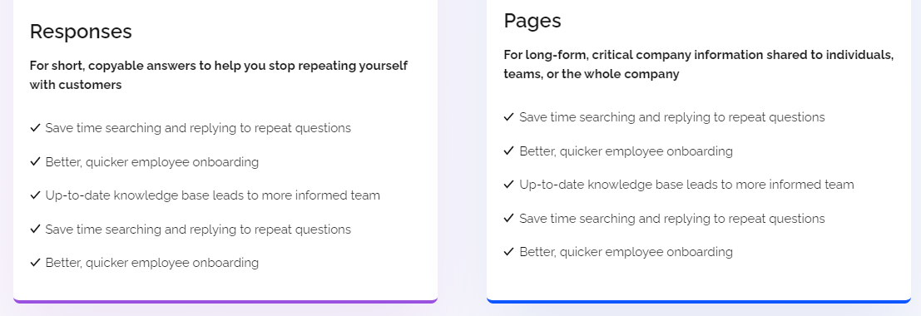Select the Pages card heading
Viewport: 921px width, 316px height.
(532, 21)
